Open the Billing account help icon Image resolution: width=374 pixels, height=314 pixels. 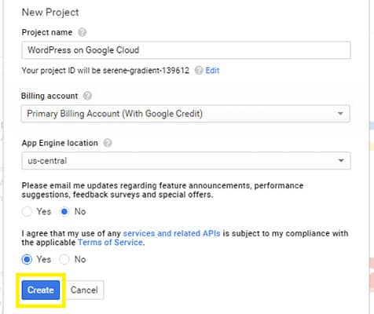pos(87,96)
